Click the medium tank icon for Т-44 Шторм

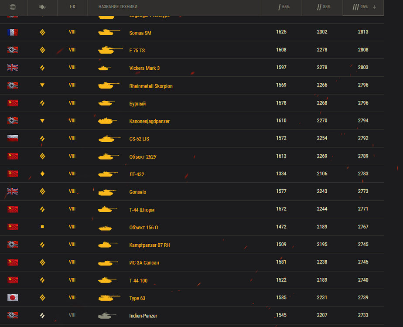42,209
